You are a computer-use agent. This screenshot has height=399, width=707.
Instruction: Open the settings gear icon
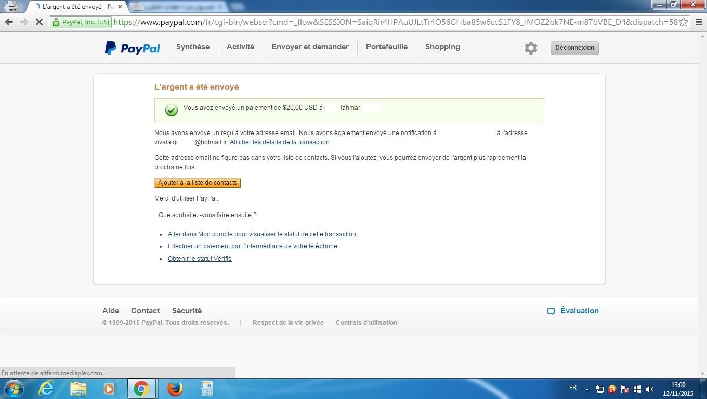click(x=531, y=48)
